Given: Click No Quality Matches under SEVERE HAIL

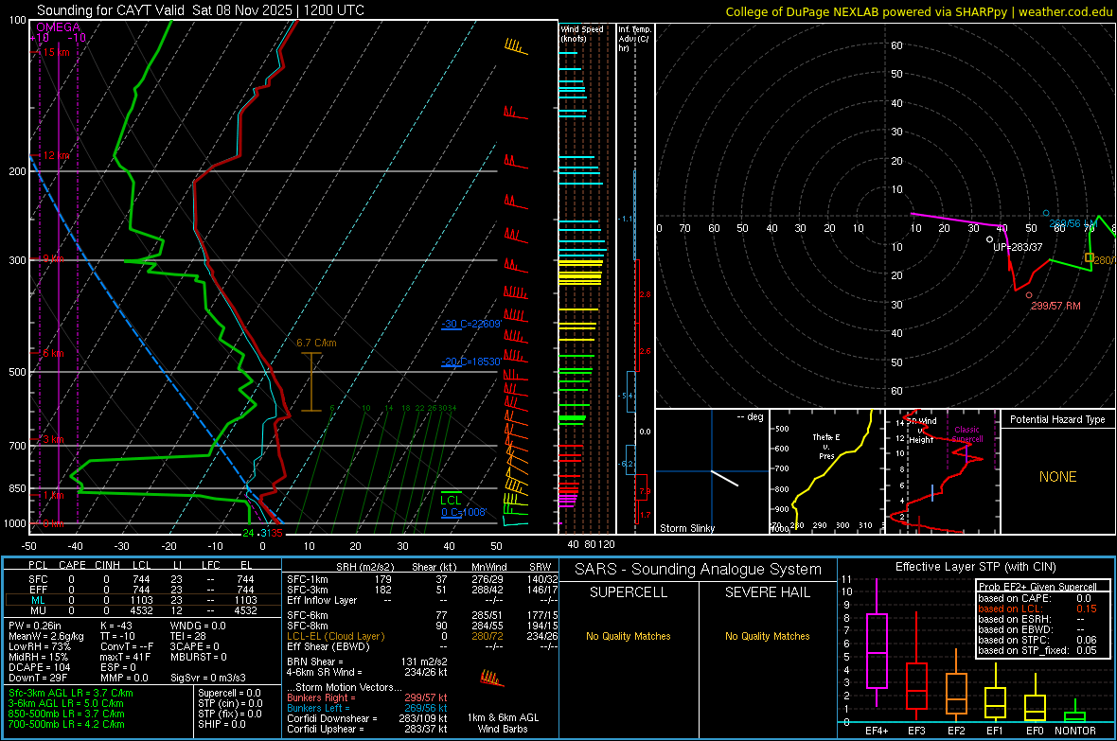Looking at the screenshot, I should point(767,636).
